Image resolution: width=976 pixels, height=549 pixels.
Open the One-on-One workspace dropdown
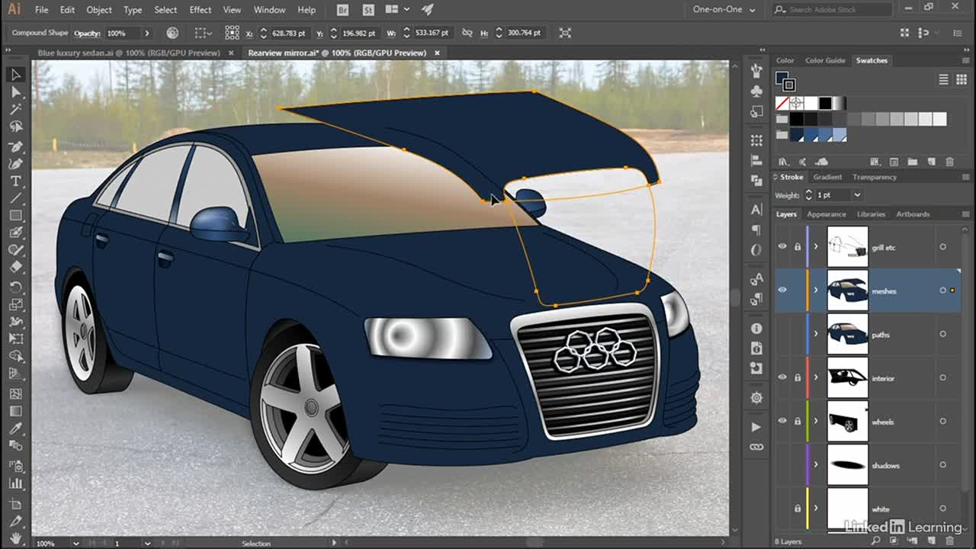[724, 10]
